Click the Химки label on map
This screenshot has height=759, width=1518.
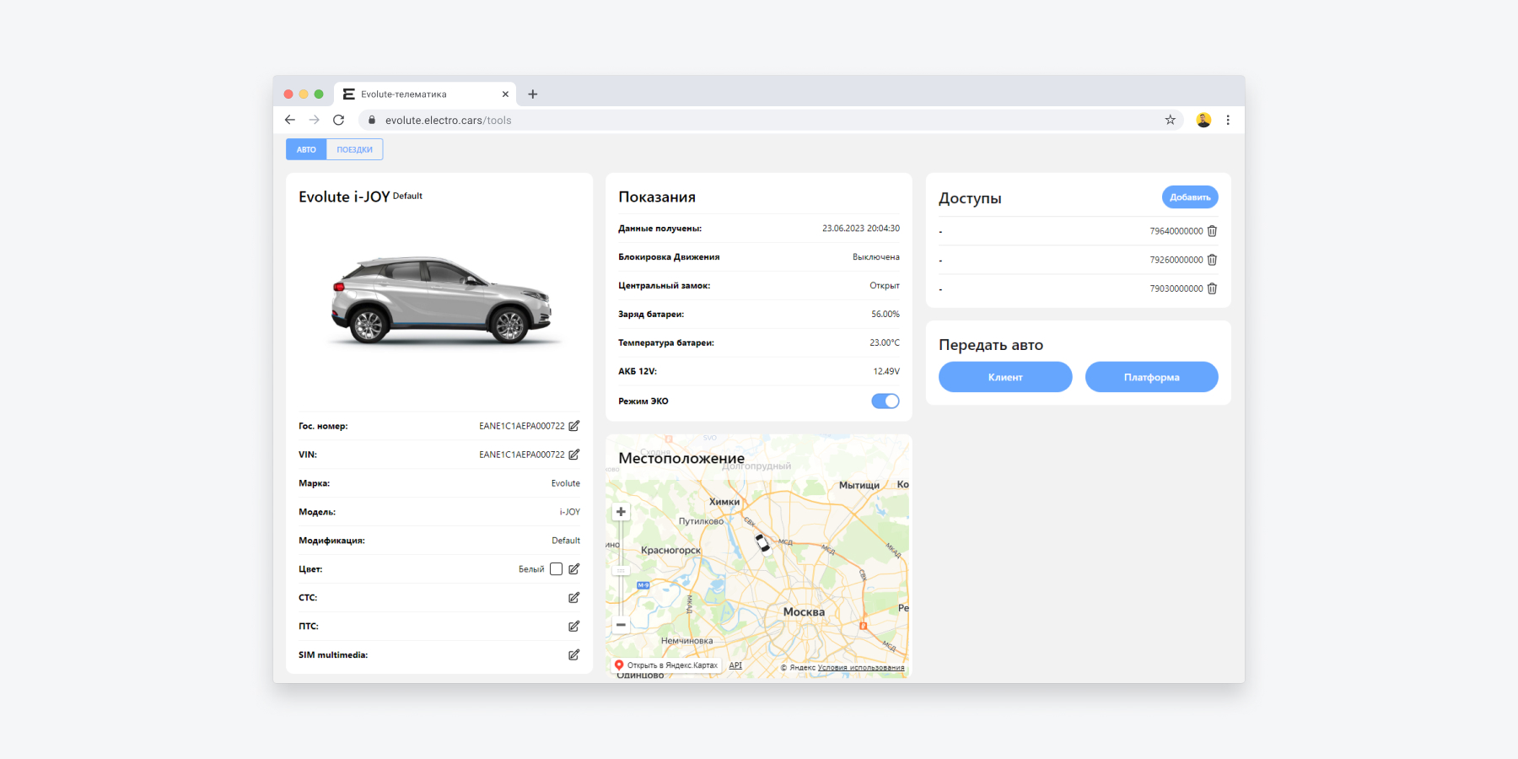pyautogui.click(x=724, y=502)
